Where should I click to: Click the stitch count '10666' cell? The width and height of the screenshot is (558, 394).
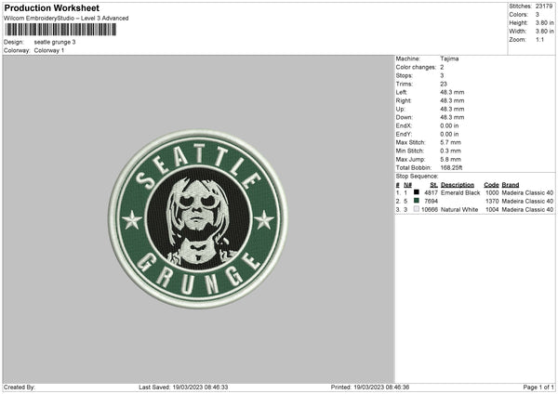pos(430,210)
